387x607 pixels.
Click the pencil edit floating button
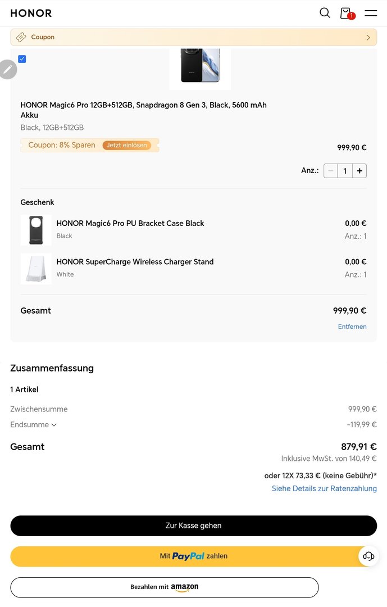pyautogui.click(x=8, y=69)
